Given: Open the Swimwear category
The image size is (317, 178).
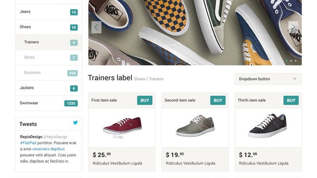Looking at the screenshot, I should [x=49, y=103].
